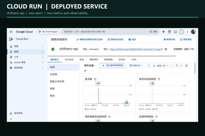Open worker 集區 in sidebar
The image size is (205, 136).
(x=20, y=63)
